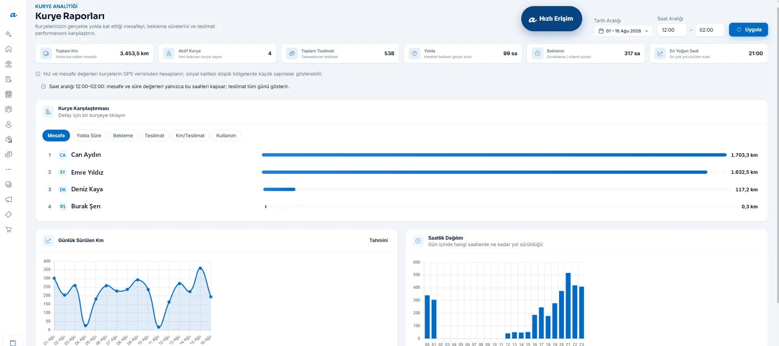The width and height of the screenshot is (779, 346).
Task: Switch to the Km/Teslimat tab
Action: point(190,136)
